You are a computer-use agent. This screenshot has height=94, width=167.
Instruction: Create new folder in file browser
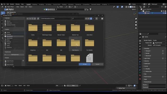click(x=38, y=19)
